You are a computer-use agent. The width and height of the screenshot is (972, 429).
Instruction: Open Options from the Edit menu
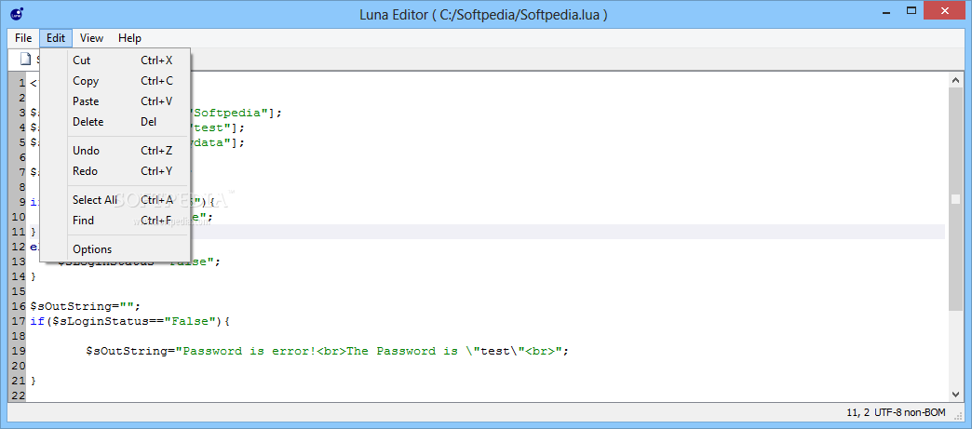tap(115, 249)
